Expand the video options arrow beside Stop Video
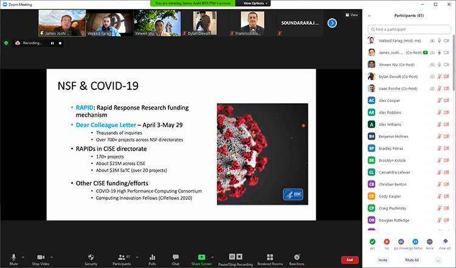 (52, 257)
